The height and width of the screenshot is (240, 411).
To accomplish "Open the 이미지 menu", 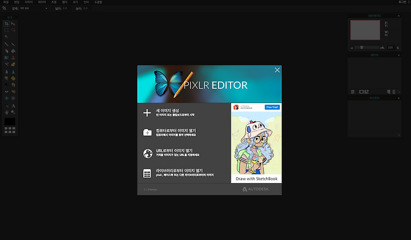I will pyautogui.click(x=29, y=2).
